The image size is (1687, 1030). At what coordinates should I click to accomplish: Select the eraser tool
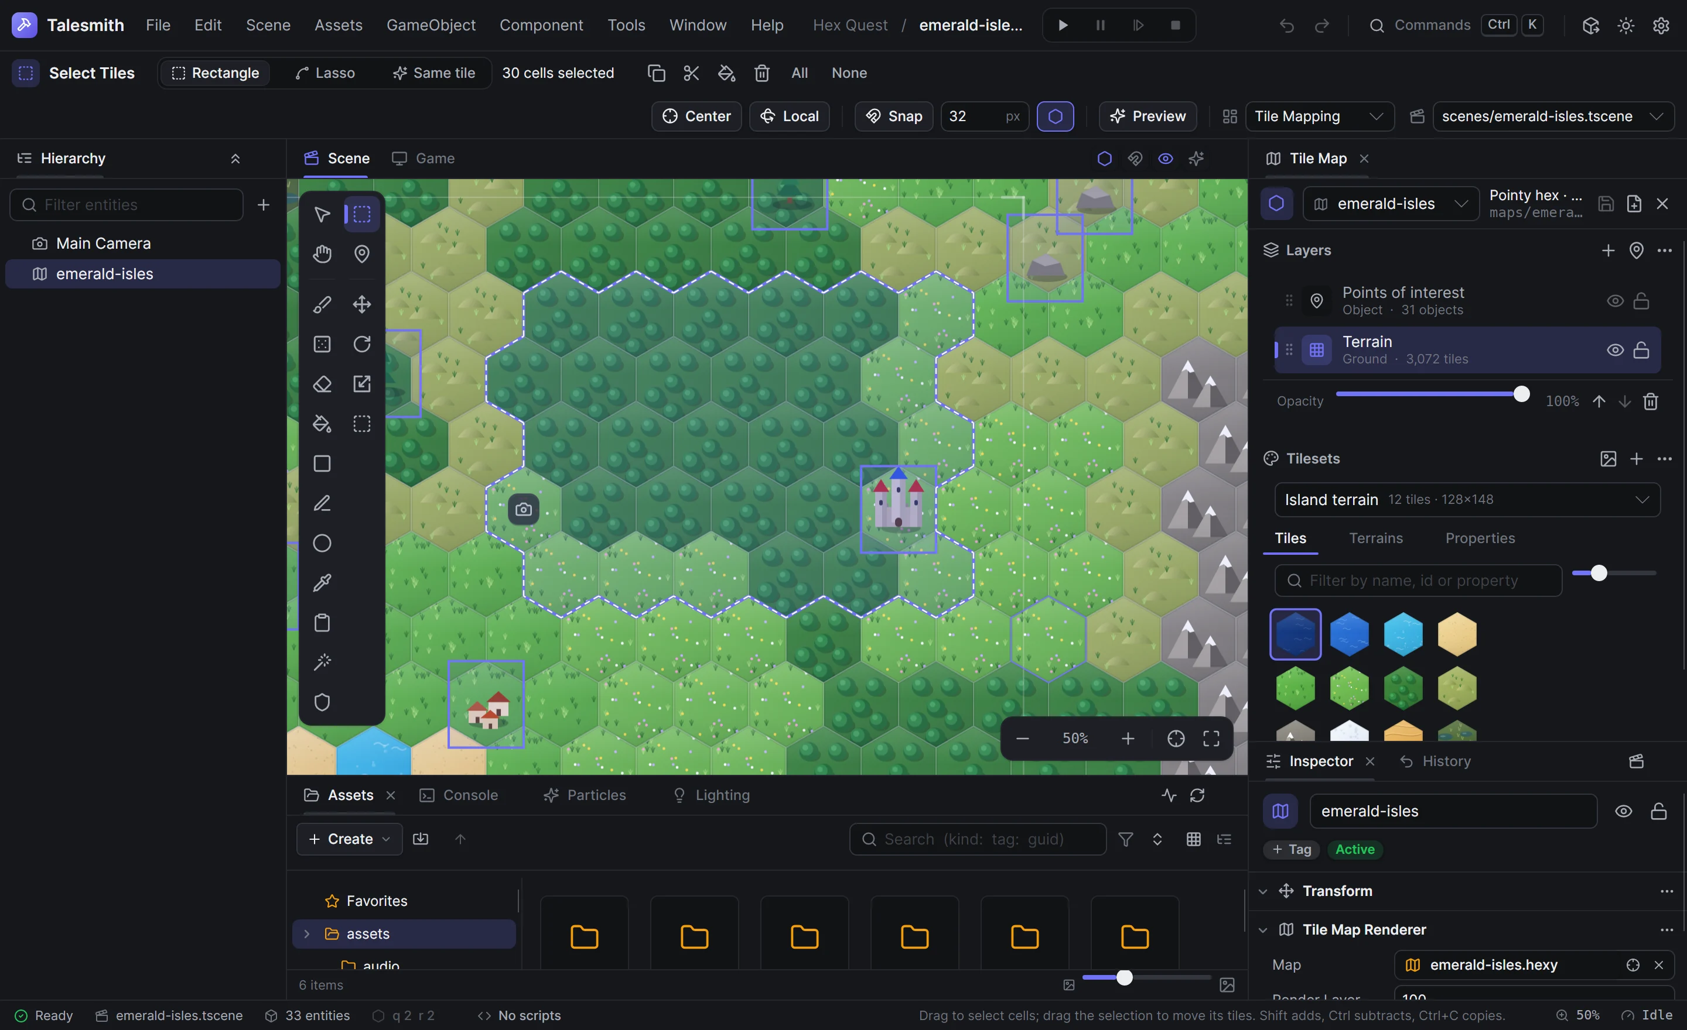pyautogui.click(x=322, y=384)
